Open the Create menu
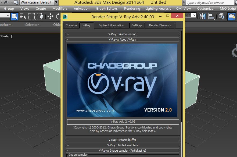 (x=41, y=9)
